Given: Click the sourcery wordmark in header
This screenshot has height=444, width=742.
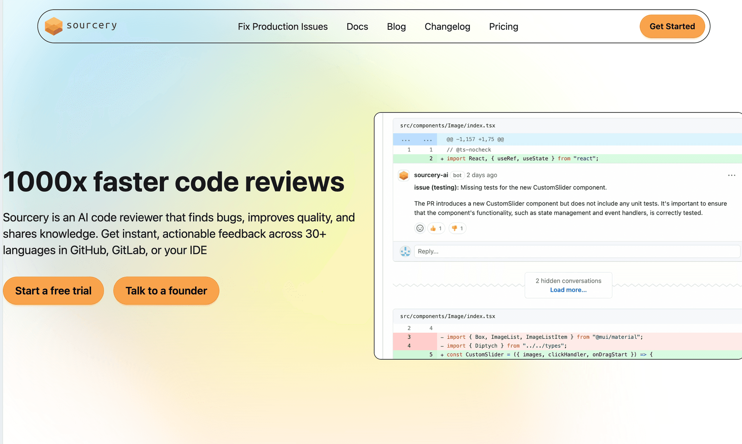Looking at the screenshot, I should tap(92, 26).
